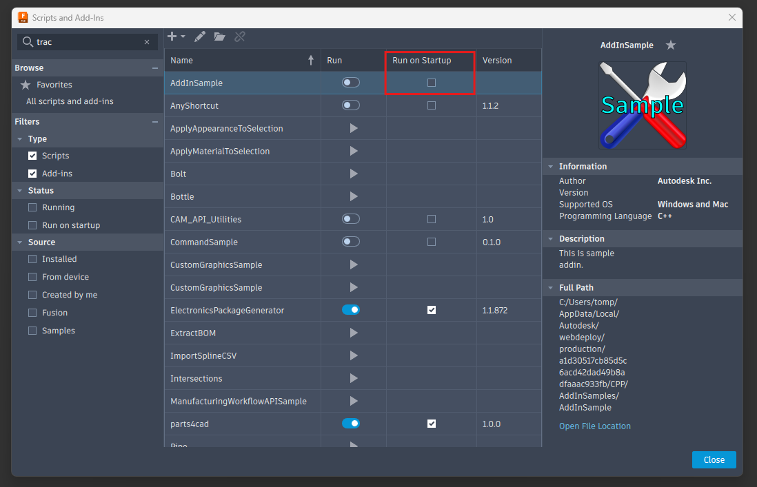
Task: Mark AddInSample as favorite with star icon
Action: click(671, 45)
